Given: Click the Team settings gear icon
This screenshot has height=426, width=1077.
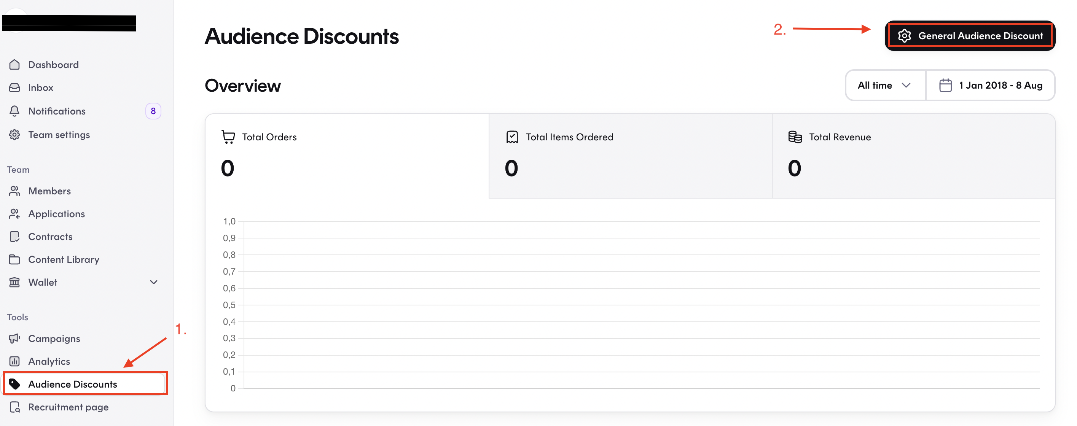Looking at the screenshot, I should coord(14,135).
